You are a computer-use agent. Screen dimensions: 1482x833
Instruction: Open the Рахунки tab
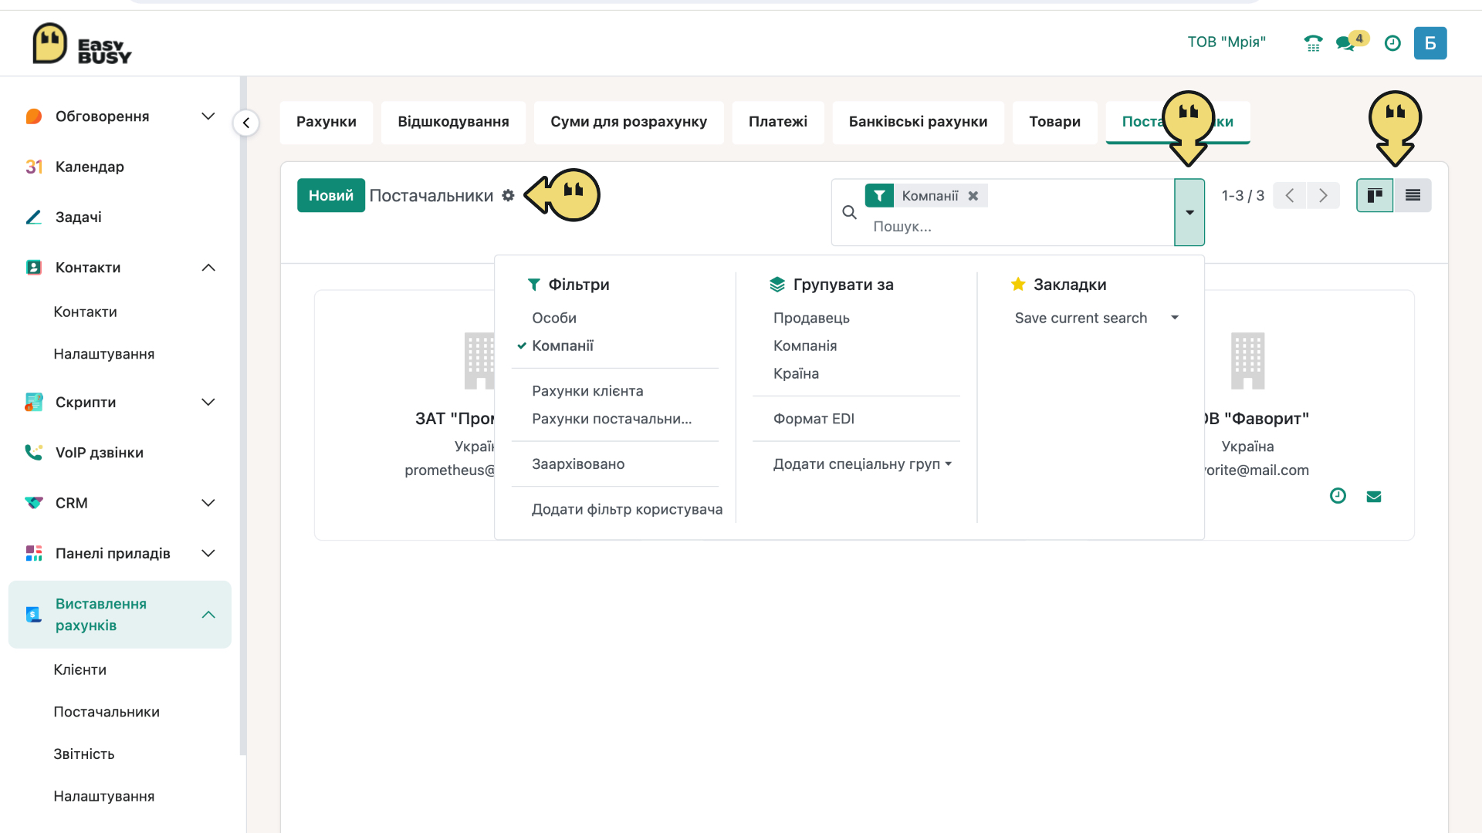pyautogui.click(x=327, y=122)
